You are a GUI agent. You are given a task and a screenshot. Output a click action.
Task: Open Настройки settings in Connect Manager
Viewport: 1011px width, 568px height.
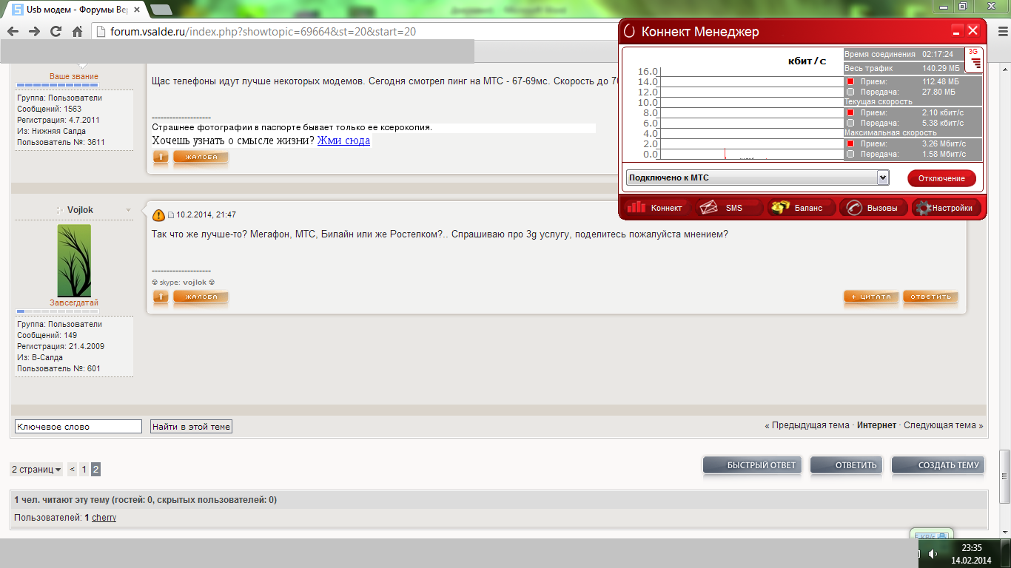coord(946,208)
